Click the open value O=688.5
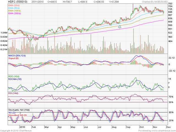Viewport: 176px width, 132px height. pyautogui.click(x=52, y=2)
